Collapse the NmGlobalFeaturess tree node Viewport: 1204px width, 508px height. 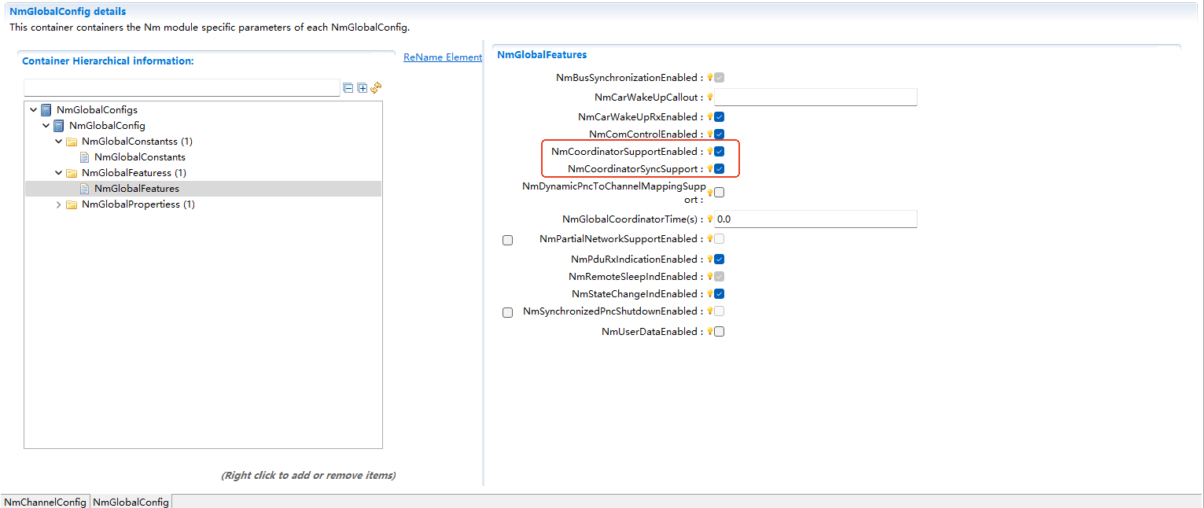point(58,172)
